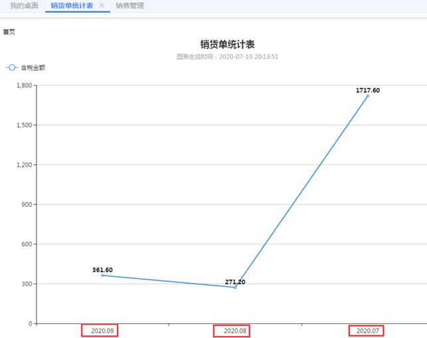Close the 销货单统计表 tab
Screen dimensions: 427x338
(102, 6)
